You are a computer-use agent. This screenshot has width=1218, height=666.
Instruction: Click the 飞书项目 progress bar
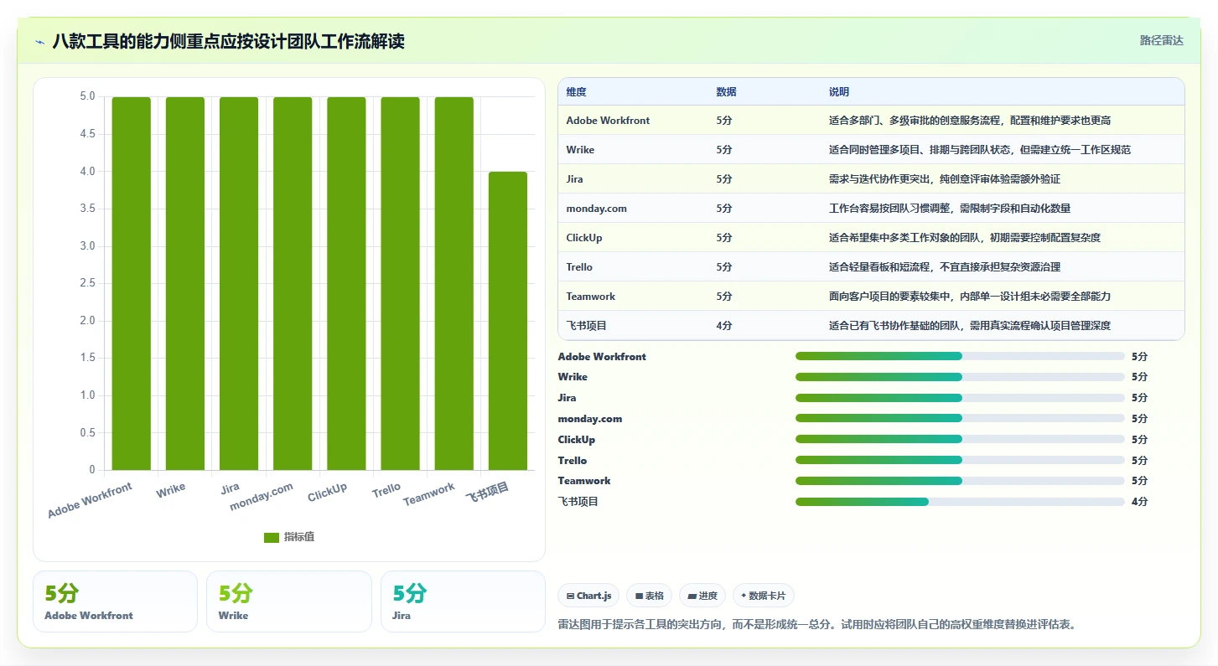960,502
